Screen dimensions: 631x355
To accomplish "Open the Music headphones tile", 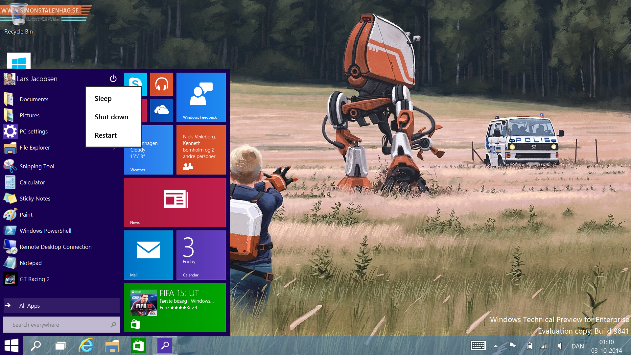I will coord(161,84).
